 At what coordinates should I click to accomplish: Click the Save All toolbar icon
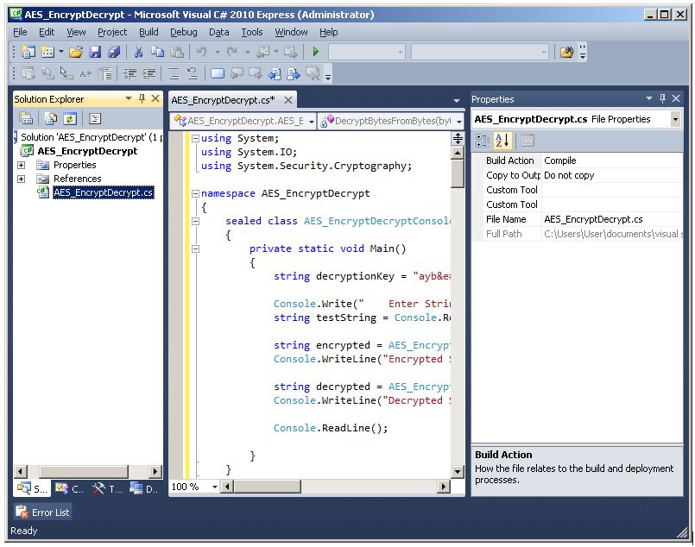click(x=113, y=53)
